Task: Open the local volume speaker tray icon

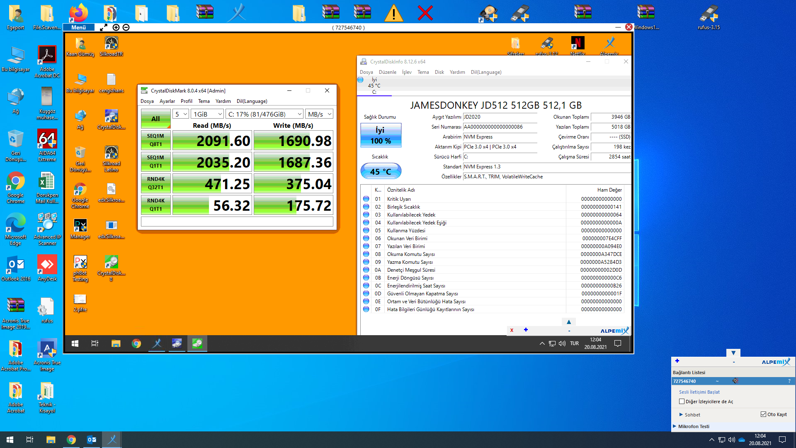Action: [x=732, y=440]
